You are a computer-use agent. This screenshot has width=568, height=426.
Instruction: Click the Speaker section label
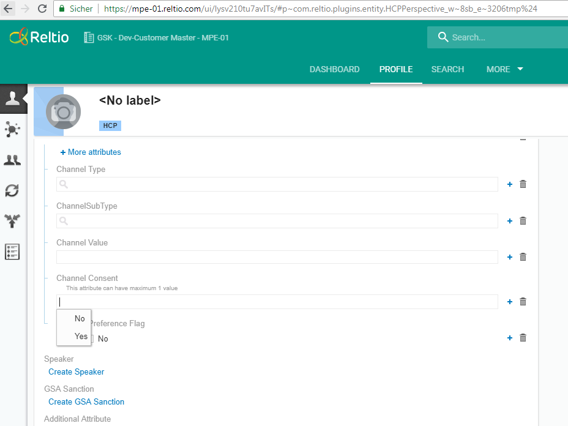[59, 359]
